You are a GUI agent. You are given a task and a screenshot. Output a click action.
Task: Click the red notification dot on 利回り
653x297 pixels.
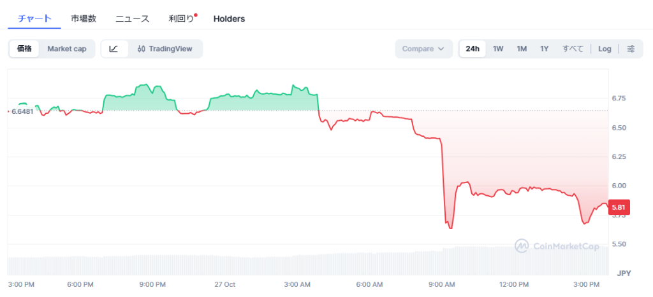196,15
